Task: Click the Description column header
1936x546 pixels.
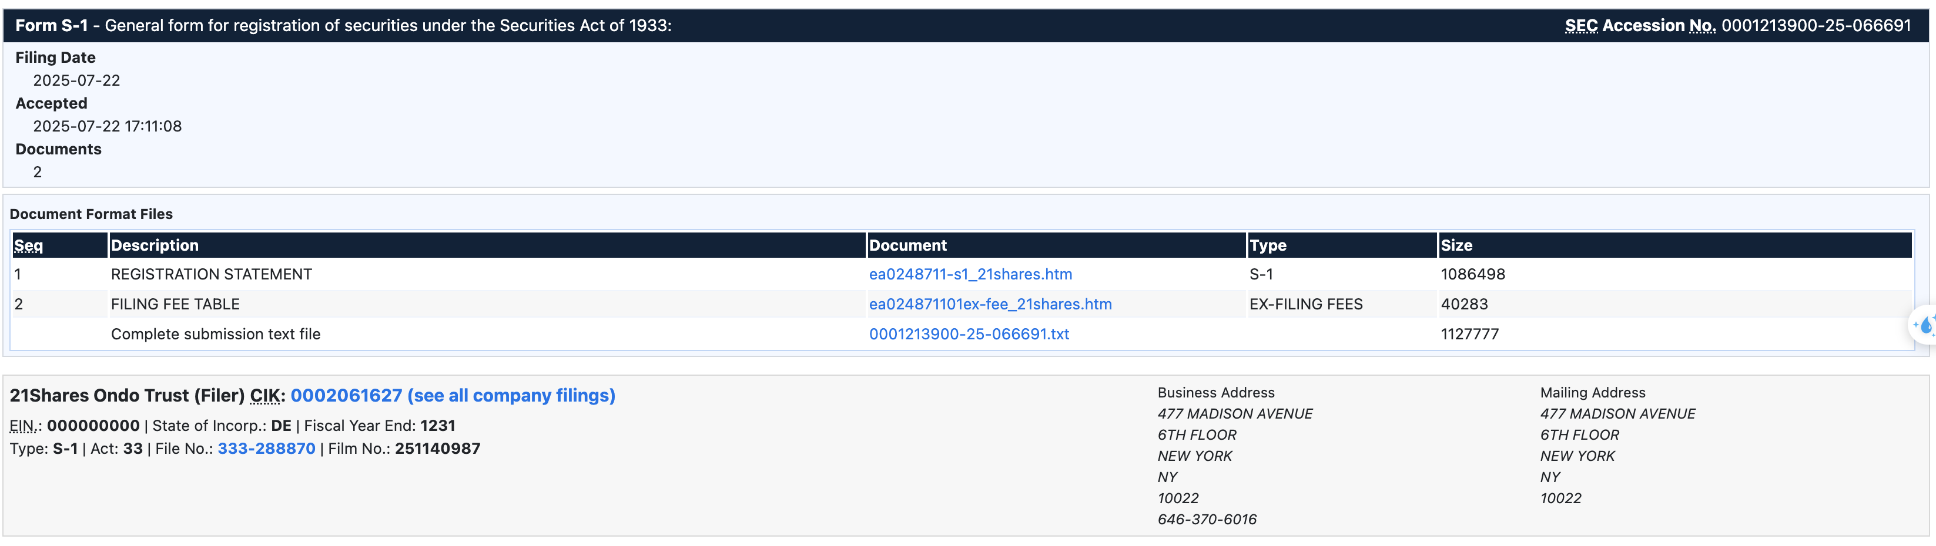Action: click(154, 245)
